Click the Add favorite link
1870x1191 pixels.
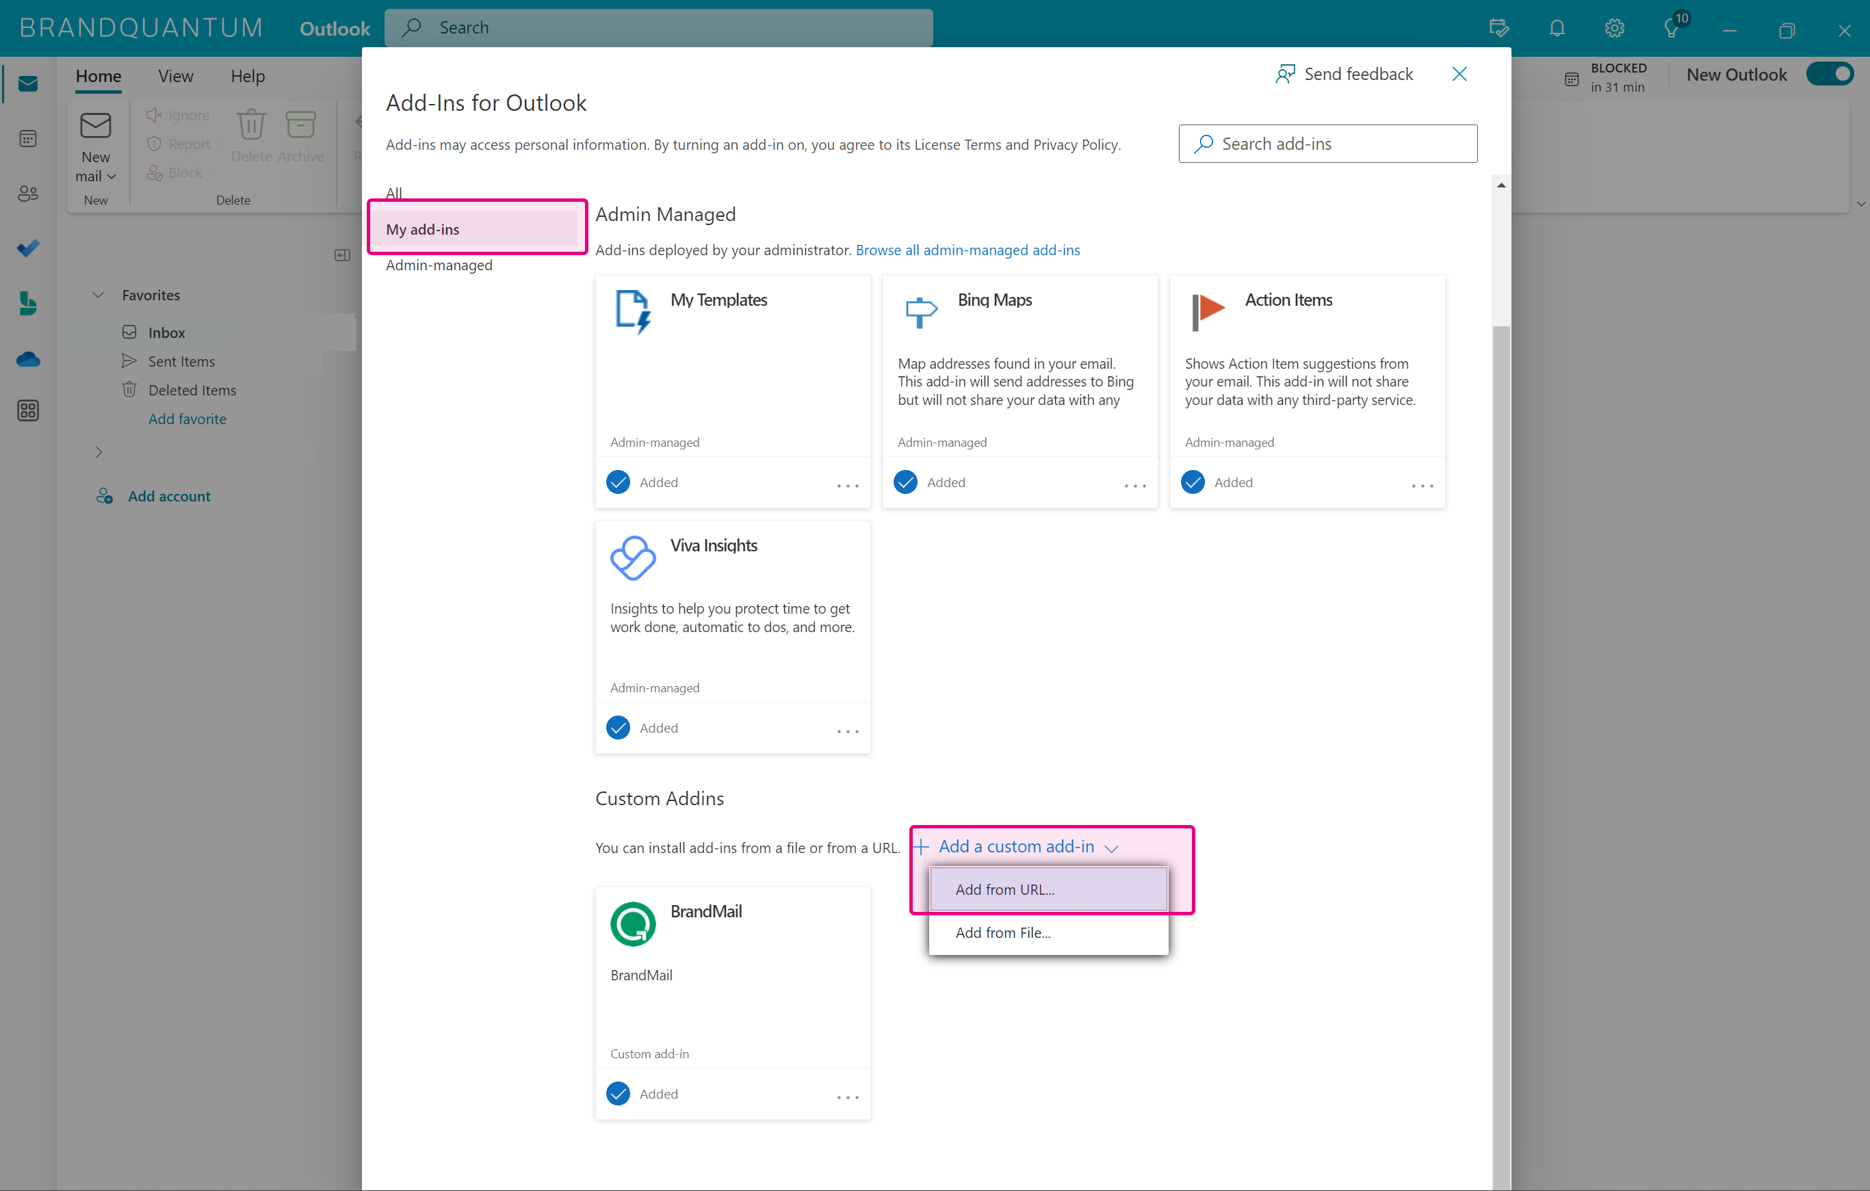click(x=187, y=419)
